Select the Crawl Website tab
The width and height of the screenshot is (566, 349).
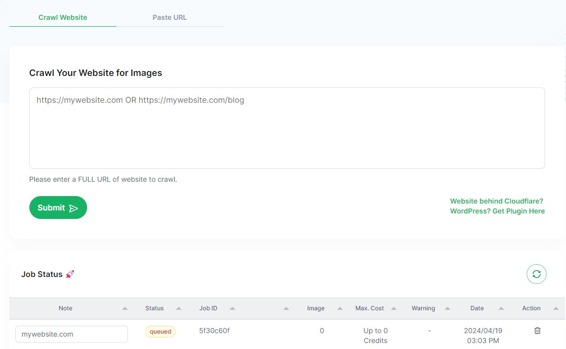tap(62, 17)
